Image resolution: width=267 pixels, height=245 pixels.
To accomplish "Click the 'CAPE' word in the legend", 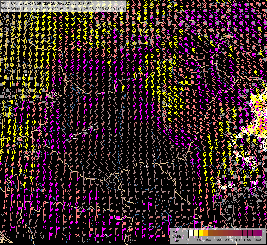I will click(177, 237).
